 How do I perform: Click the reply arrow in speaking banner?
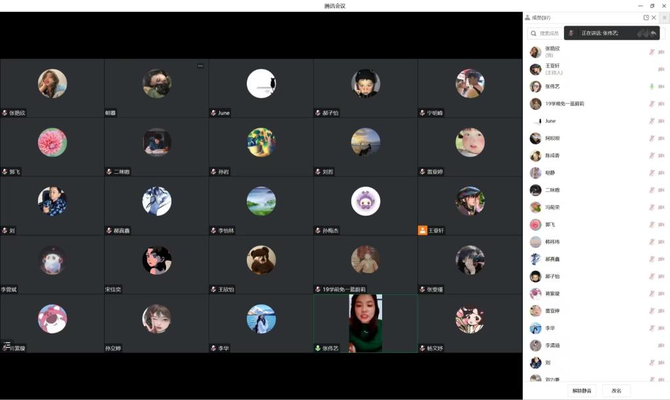(653, 33)
